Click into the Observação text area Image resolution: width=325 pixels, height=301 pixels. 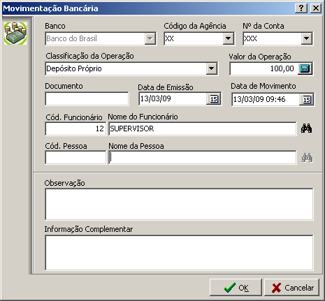(179, 204)
